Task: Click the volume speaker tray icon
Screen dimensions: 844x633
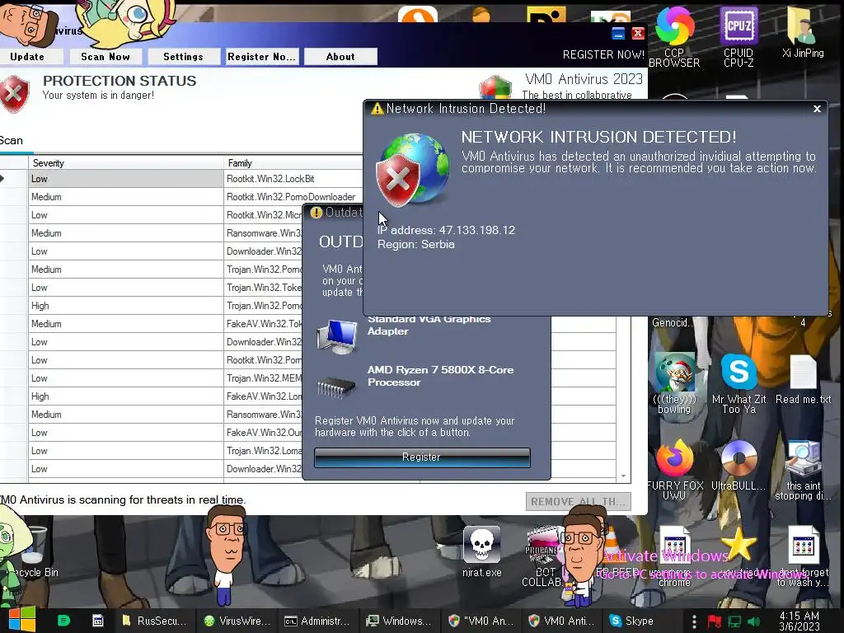Action: (x=754, y=621)
